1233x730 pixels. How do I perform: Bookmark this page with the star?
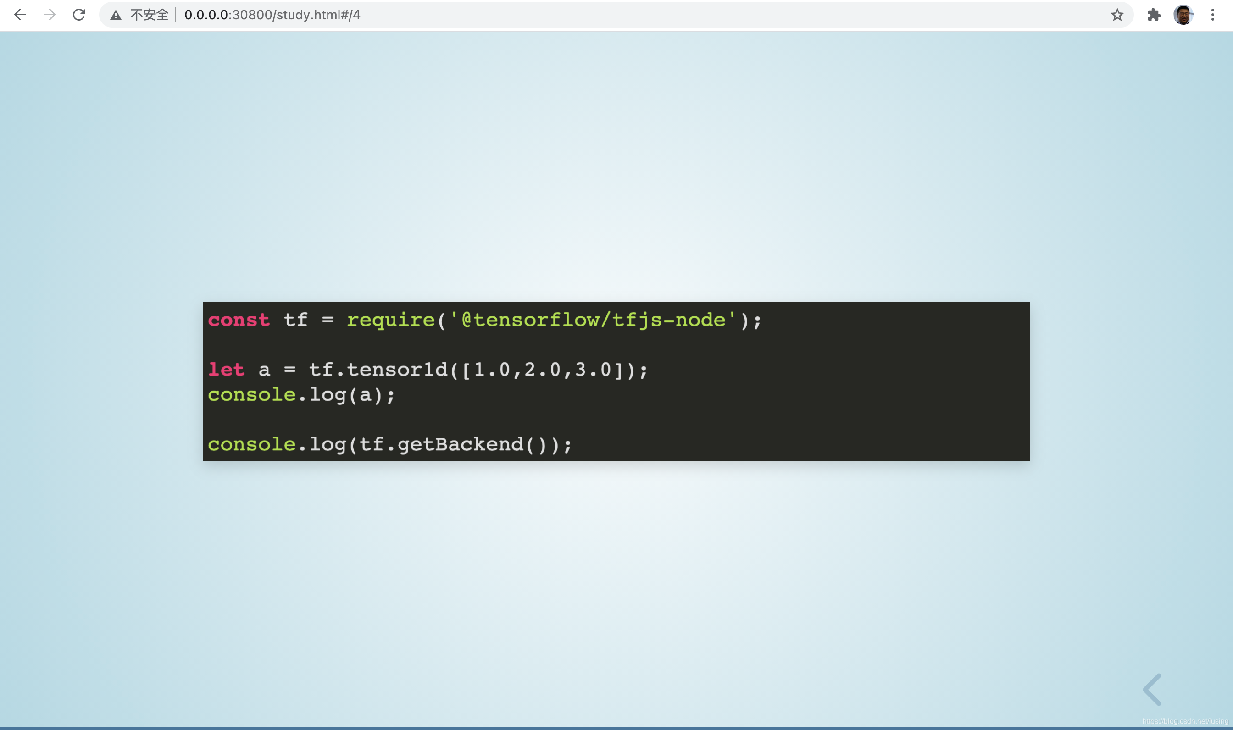(x=1117, y=15)
